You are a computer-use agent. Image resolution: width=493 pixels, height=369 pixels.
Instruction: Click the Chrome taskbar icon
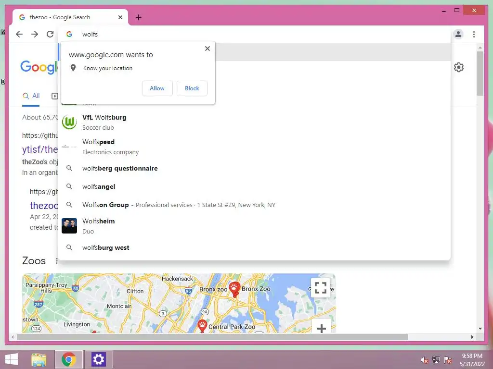coord(69,359)
